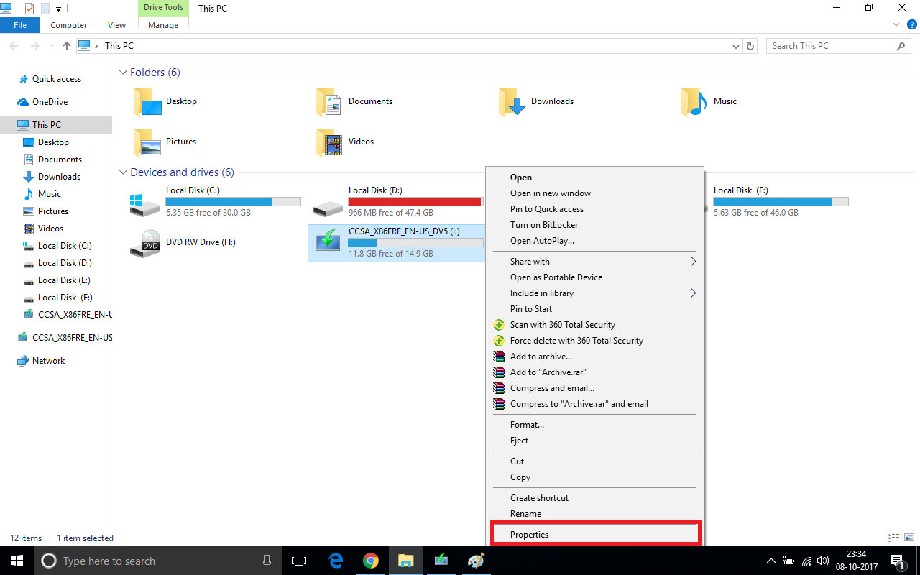Switch to the View ribbon tab
Image resolution: width=920 pixels, height=575 pixels.
tap(116, 24)
